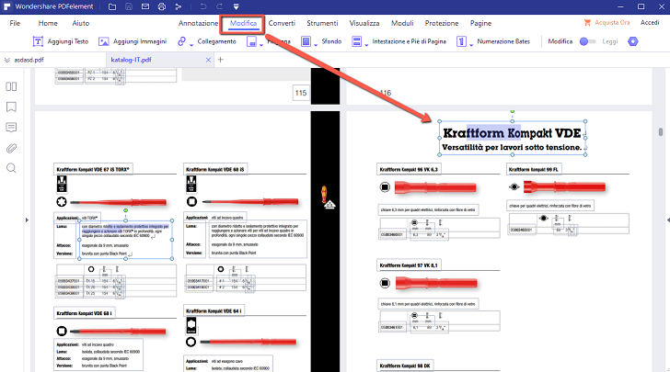
Task: Redo the last undone action
Action: pyautogui.click(x=219, y=6)
